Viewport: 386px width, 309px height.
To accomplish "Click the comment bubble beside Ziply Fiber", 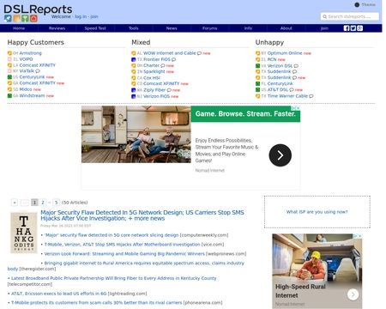I will tap(169, 90).
